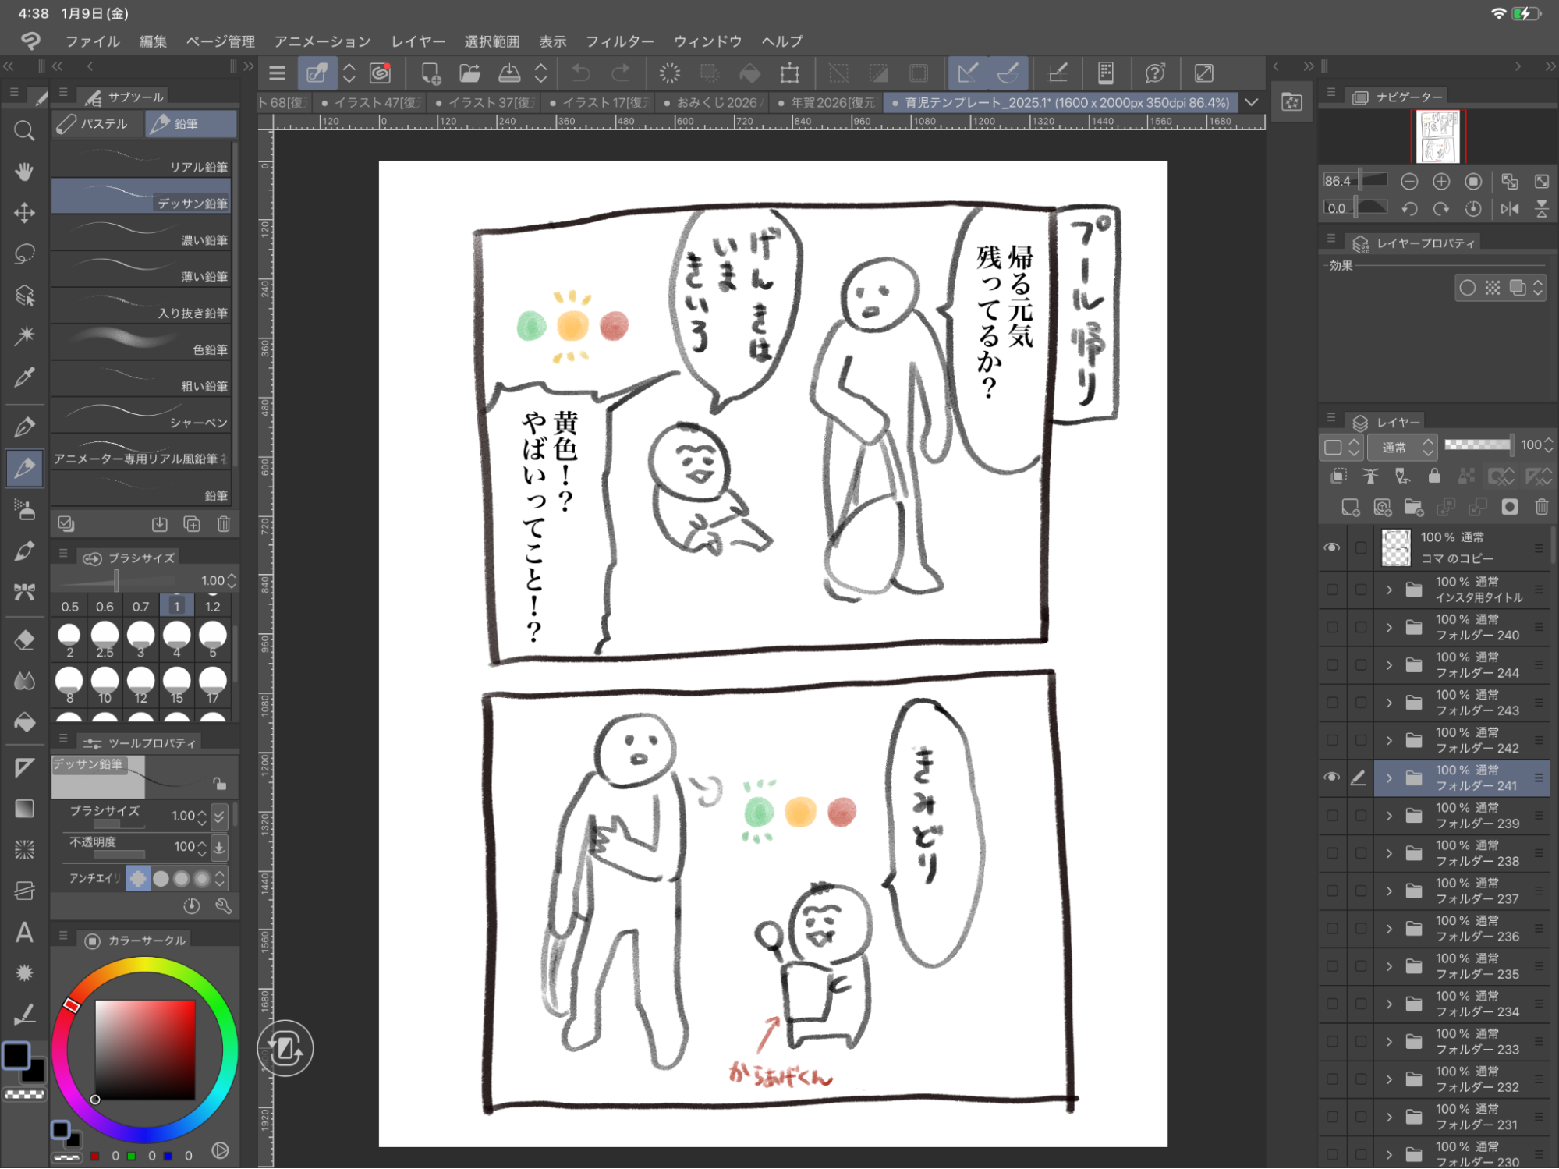The width and height of the screenshot is (1559, 1169).
Task: Click the delete layer trash icon
Action: [x=1541, y=508]
